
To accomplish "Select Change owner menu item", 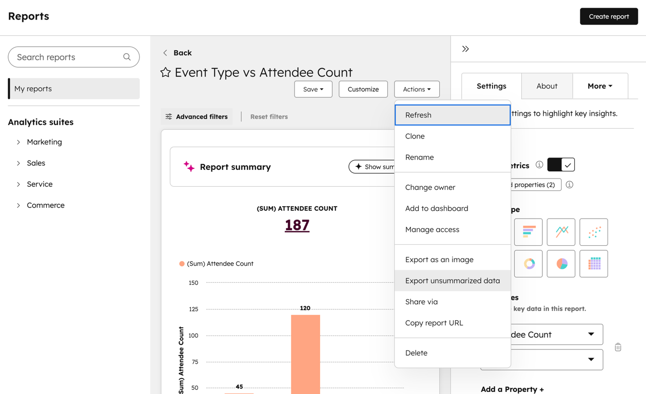I will tap(453, 187).
